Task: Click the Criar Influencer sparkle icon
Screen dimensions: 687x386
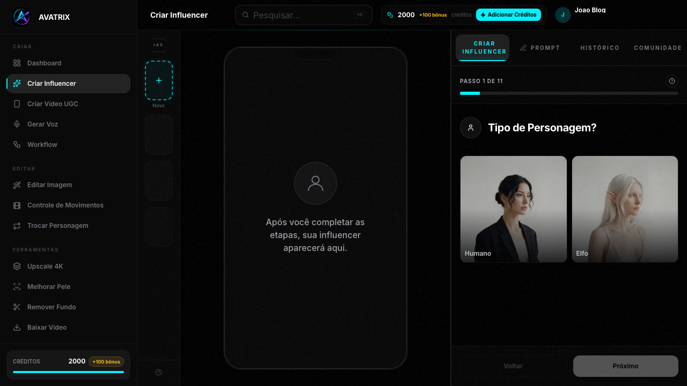Action: [x=17, y=84]
